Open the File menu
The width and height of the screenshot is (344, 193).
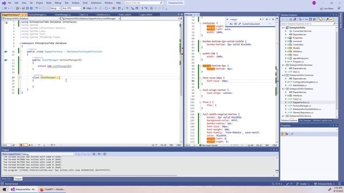(x=10, y=3)
